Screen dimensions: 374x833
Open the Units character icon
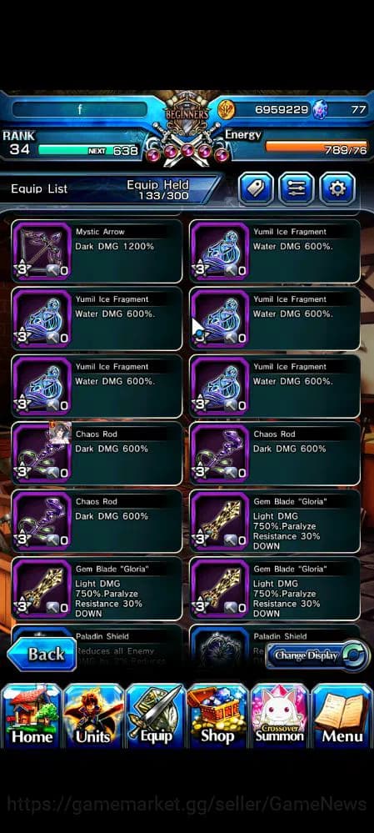93,716
